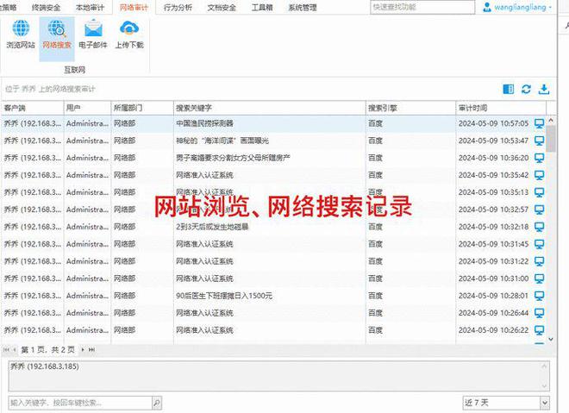The image size is (569, 413).
Task: View screen icon for 10:57:05 record
Action: pos(539,124)
